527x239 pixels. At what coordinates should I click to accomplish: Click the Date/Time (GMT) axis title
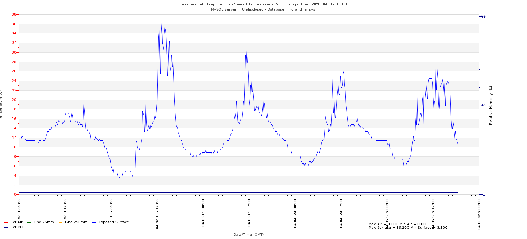click(248, 235)
